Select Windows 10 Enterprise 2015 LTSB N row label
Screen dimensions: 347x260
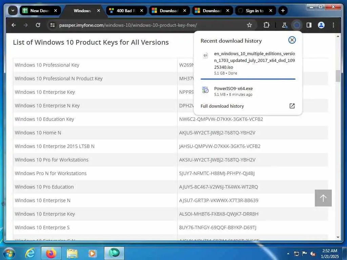click(55, 146)
